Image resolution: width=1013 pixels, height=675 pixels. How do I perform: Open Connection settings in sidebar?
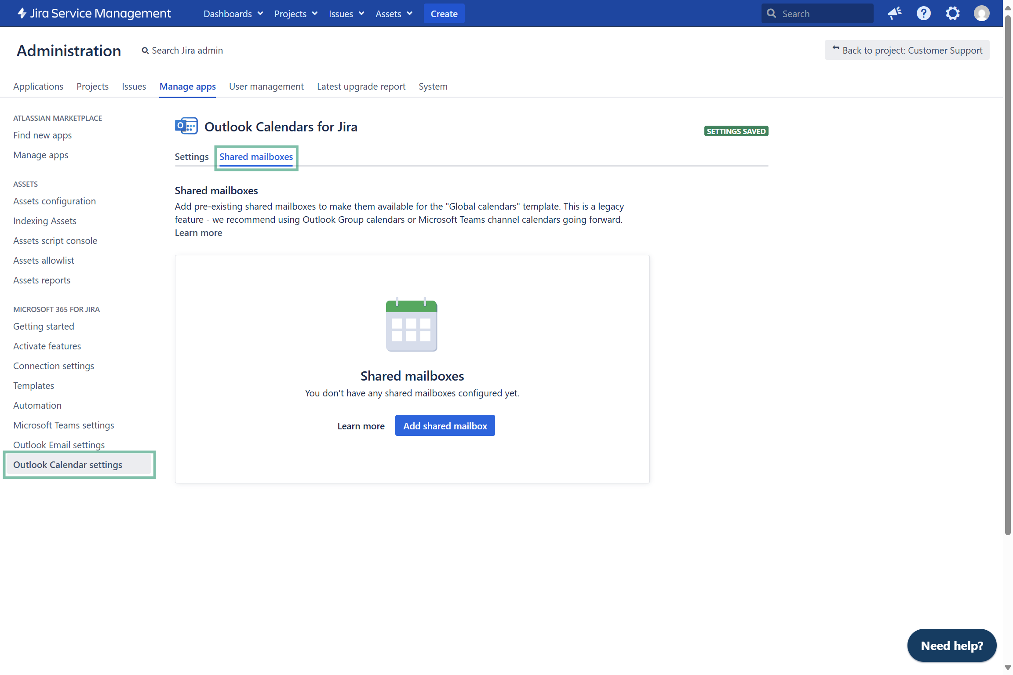point(54,366)
